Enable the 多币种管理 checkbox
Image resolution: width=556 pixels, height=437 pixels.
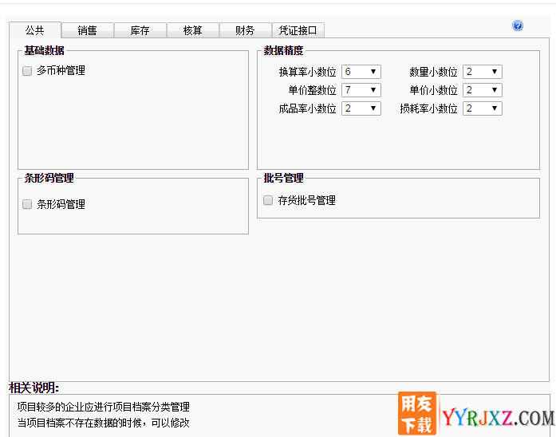[27, 71]
